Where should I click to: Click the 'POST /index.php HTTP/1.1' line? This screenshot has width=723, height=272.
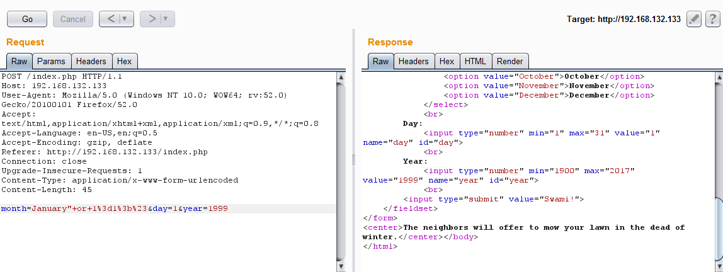pos(61,77)
